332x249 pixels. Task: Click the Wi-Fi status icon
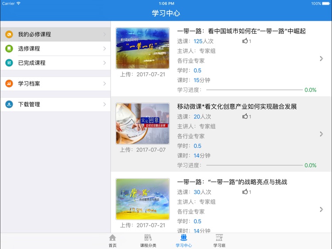[x=19, y=4]
